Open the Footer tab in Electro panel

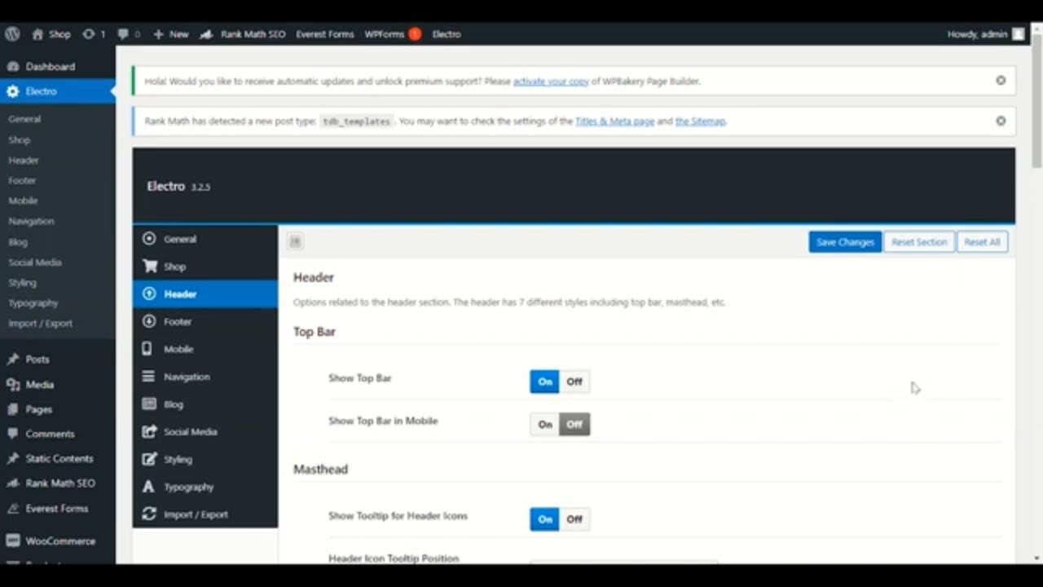click(205, 321)
